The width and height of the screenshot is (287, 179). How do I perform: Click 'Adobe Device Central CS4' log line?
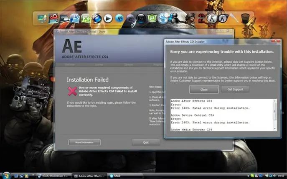(x=192, y=115)
